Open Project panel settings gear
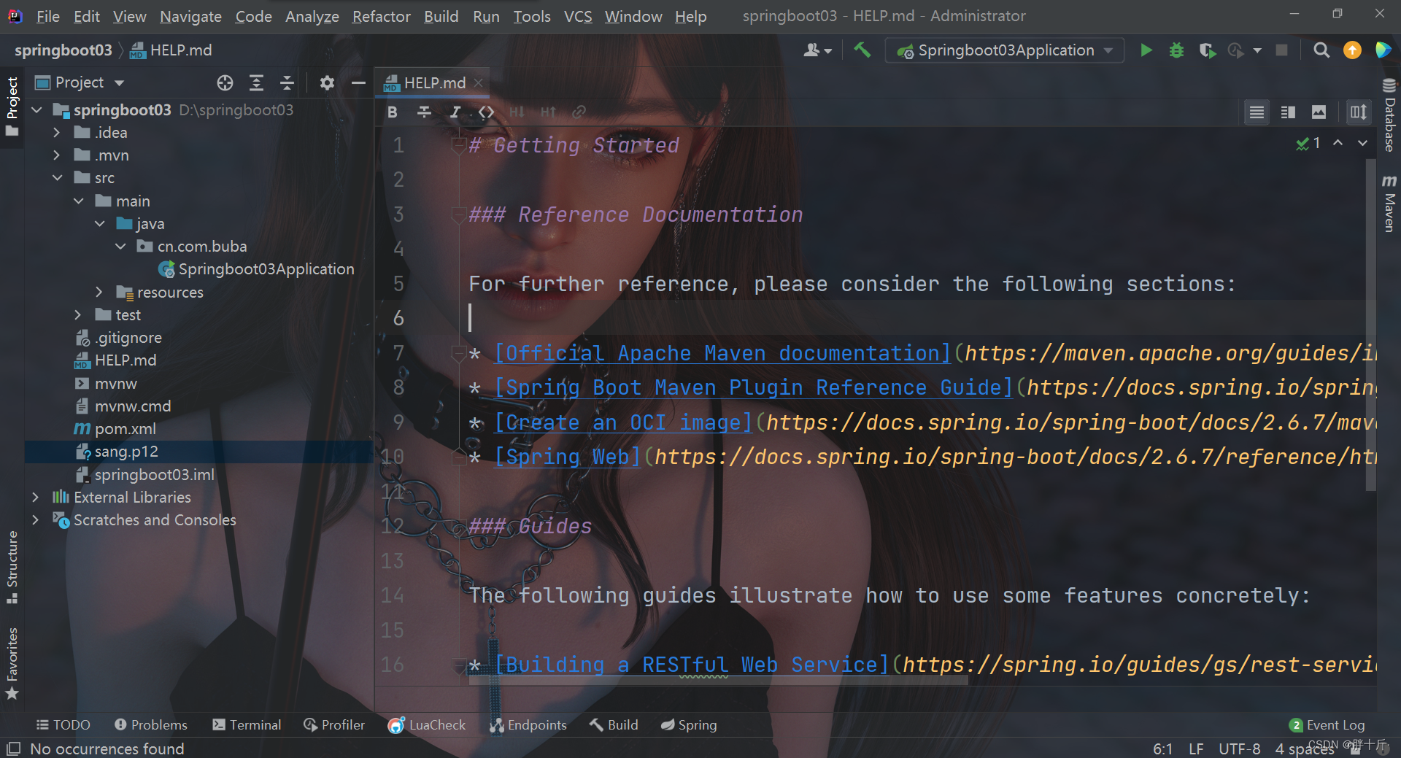The height and width of the screenshot is (758, 1401). [x=327, y=82]
